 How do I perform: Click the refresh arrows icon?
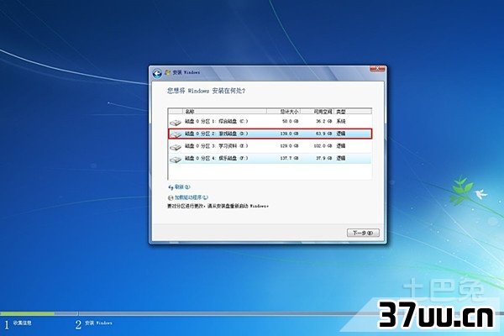click(x=171, y=187)
